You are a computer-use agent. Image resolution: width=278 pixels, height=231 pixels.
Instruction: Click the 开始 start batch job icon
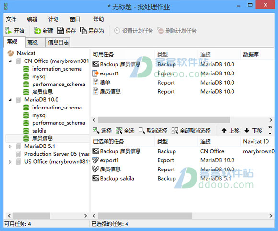click(8, 31)
